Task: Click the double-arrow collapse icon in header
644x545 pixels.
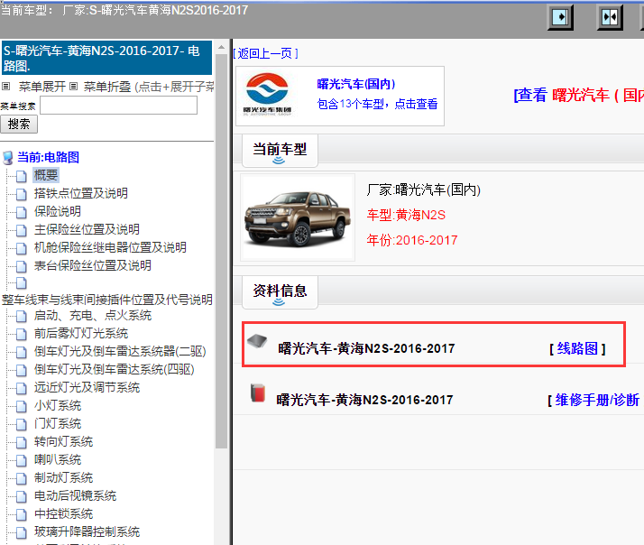Action: tap(610, 17)
